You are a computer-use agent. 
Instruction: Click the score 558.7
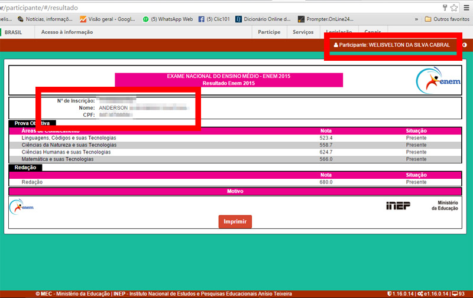326,145
